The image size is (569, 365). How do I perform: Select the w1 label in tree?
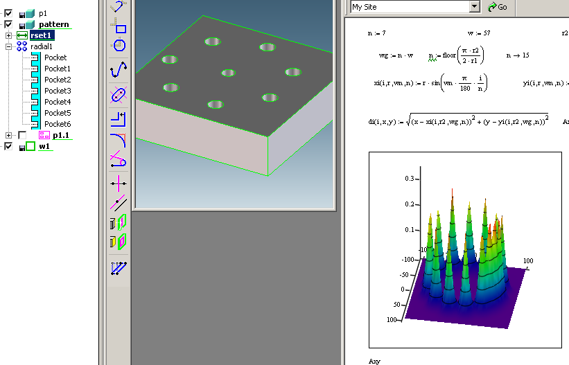(44, 146)
